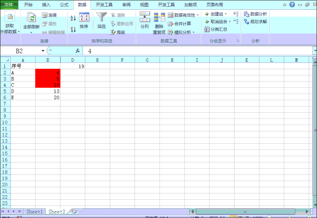317x218 pixels.
Task: Expand the 模拟分析 (What-If Analysis) dropdown
Action: 194,32
